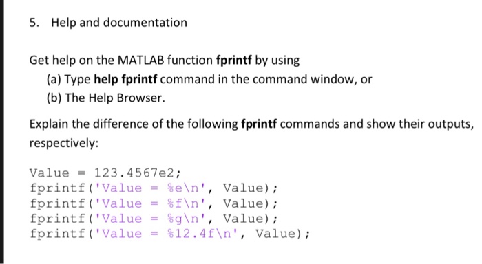Click the heading "Help and documentation"
The width and height of the screenshot is (482, 264).
(x=119, y=23)
